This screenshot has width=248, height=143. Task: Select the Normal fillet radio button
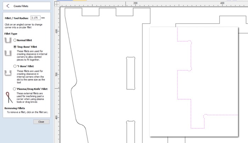click(x=15, y=40)
